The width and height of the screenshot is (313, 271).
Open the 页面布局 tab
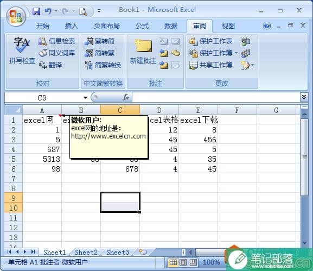click(x=107, y=26)
